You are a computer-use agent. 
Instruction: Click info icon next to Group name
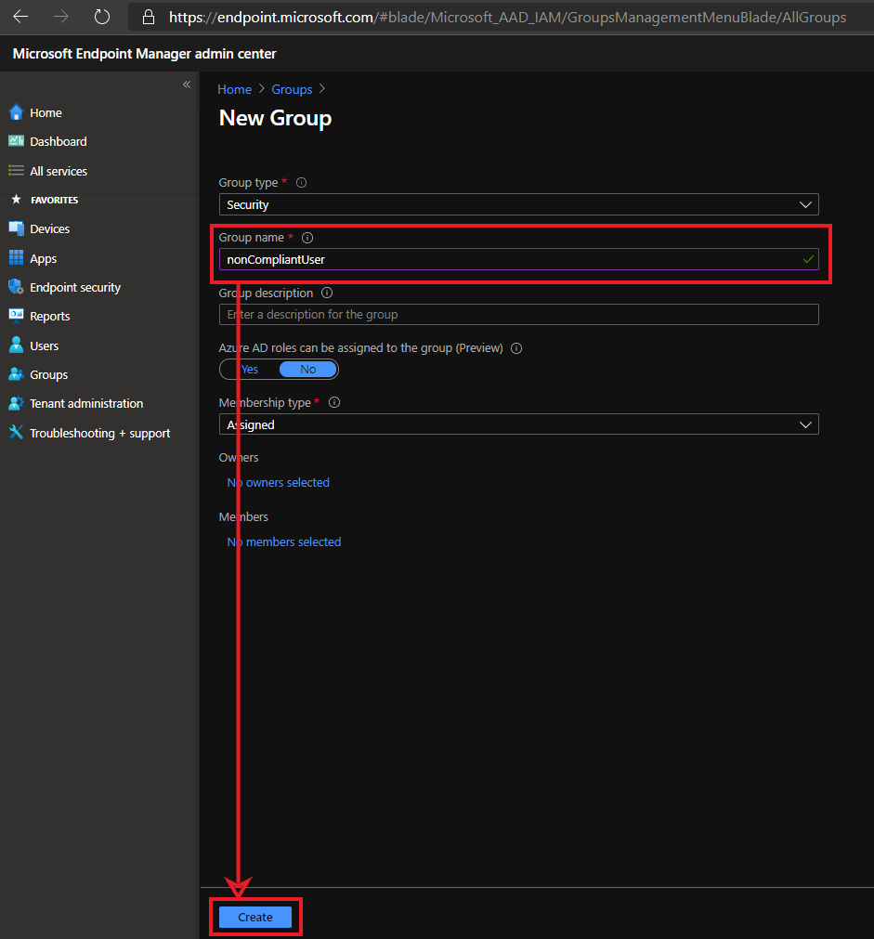coord(307,238)
